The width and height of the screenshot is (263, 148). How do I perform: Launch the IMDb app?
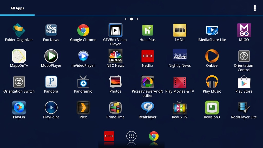click(x=180, y=31)
